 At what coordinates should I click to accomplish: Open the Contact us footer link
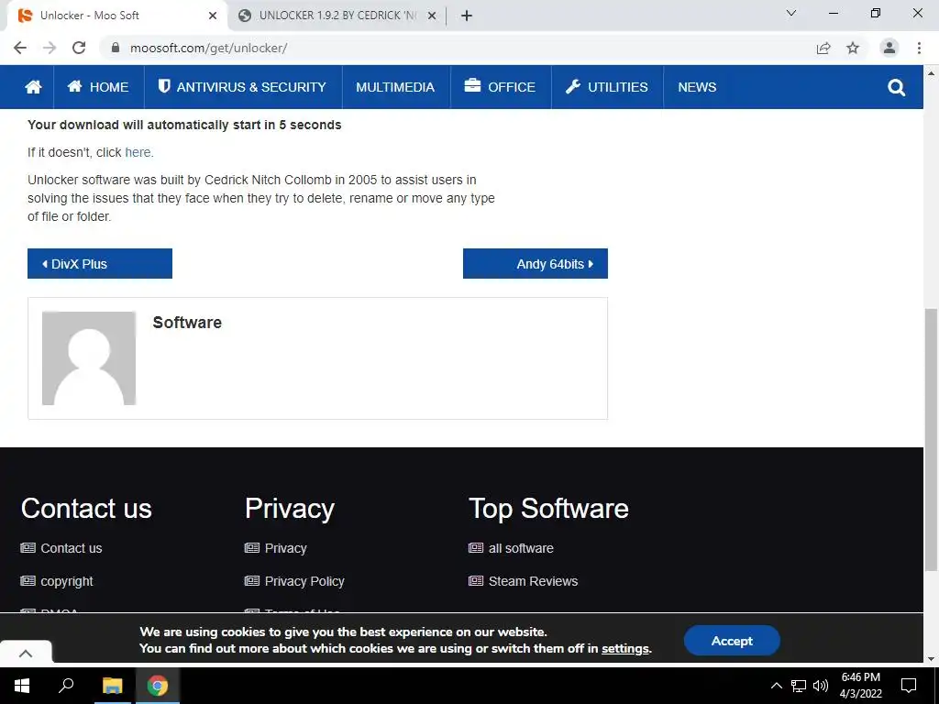[72, 548]
